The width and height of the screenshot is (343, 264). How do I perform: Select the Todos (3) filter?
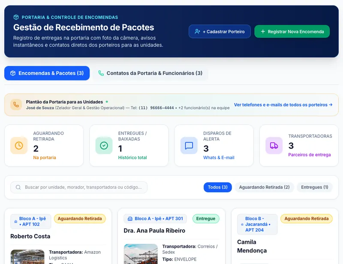point(218,187)
